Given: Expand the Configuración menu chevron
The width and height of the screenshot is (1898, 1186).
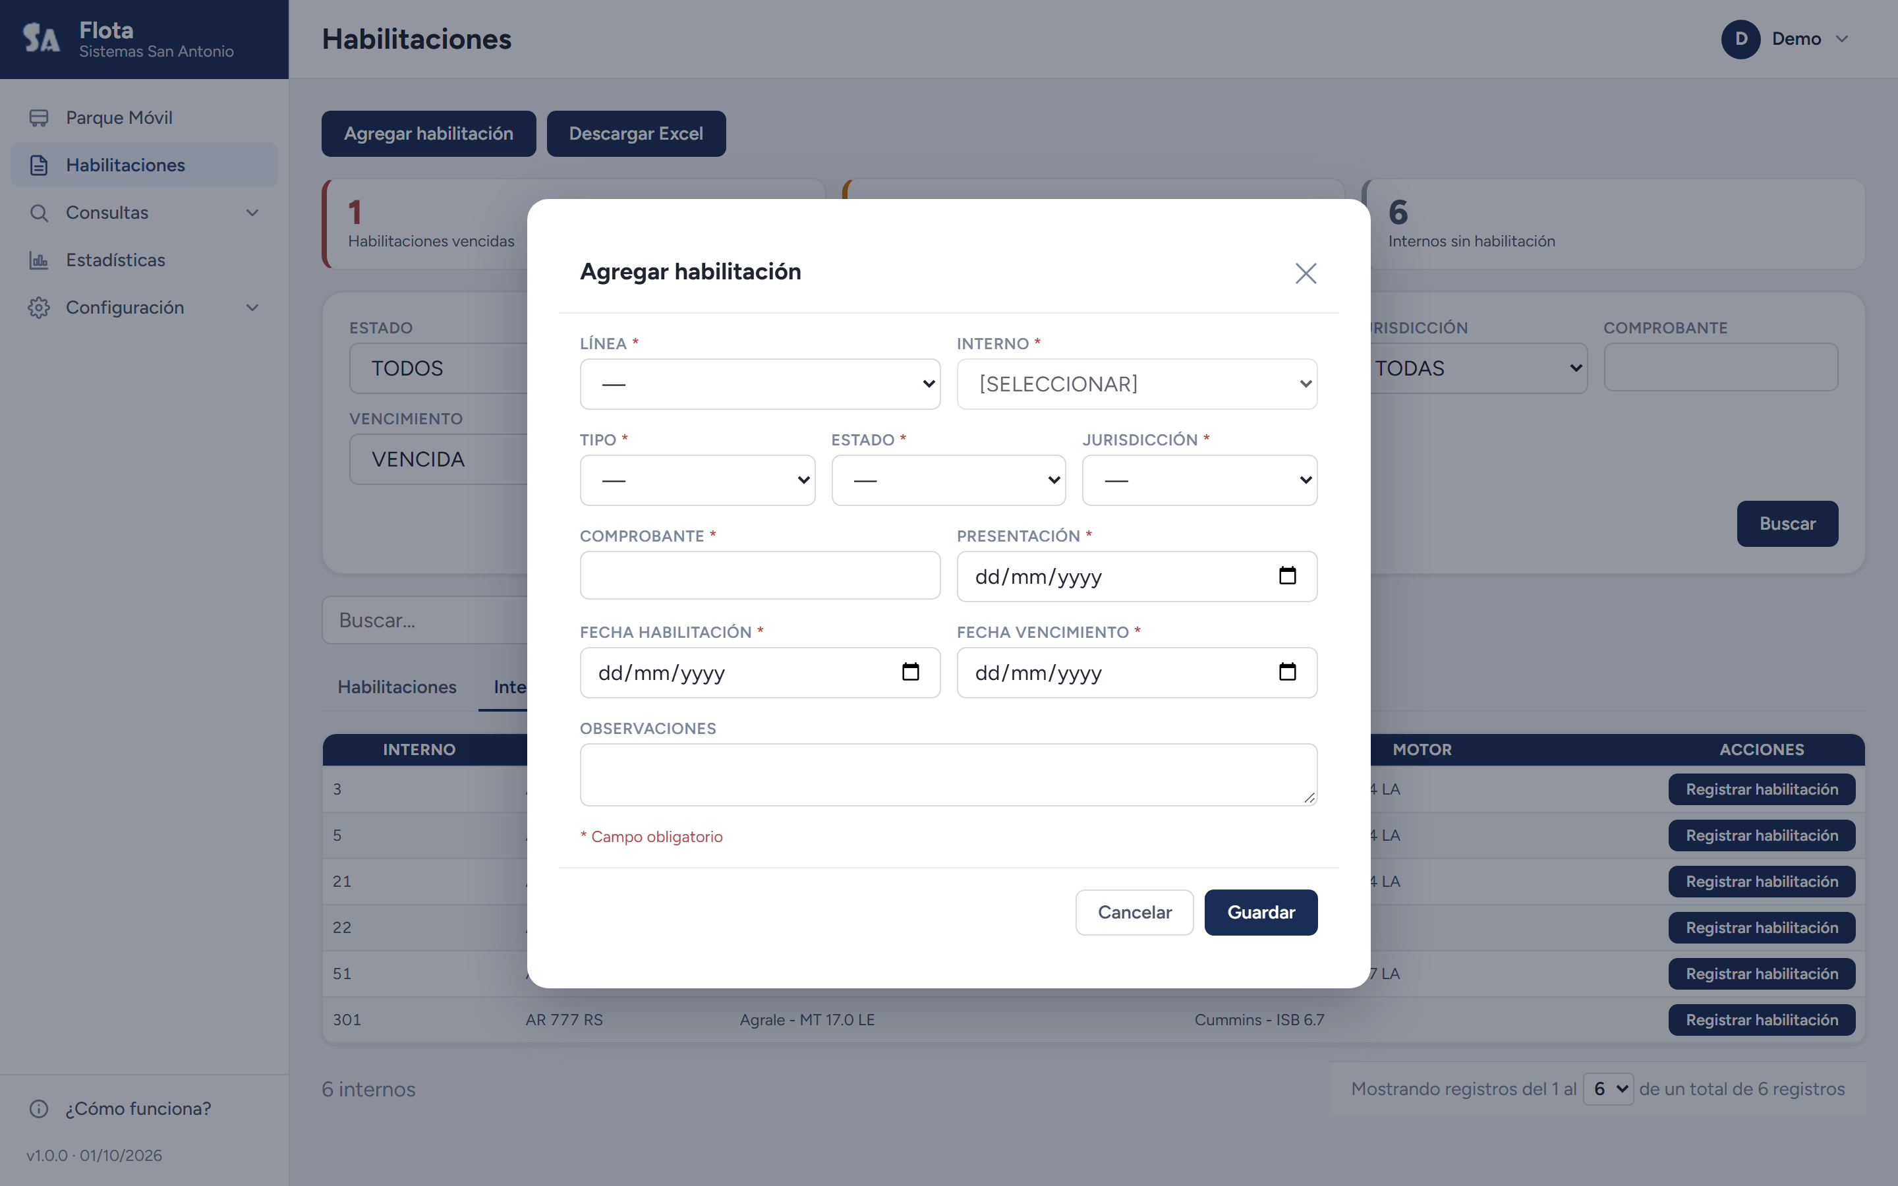Looking at the screenshot, I should click(x=252, y=308).
